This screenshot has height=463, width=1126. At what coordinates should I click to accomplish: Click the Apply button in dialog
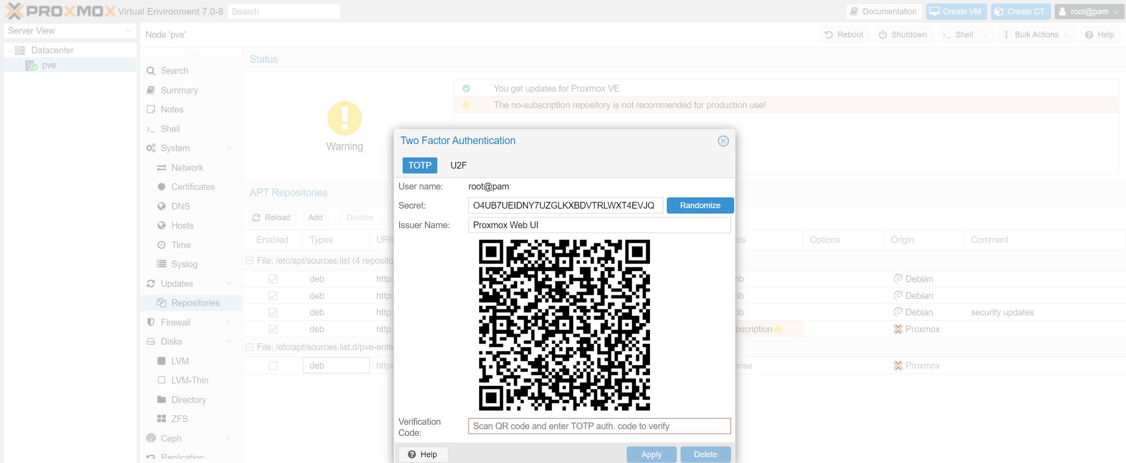[651, 455]
